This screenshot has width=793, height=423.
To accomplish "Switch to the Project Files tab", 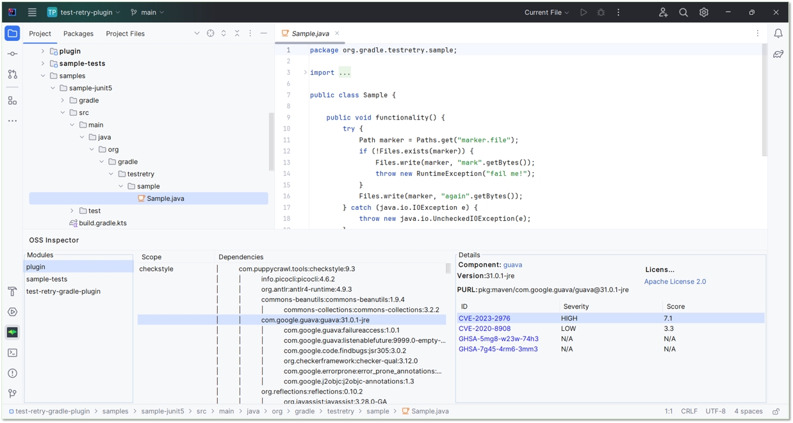I will point(125,33).
